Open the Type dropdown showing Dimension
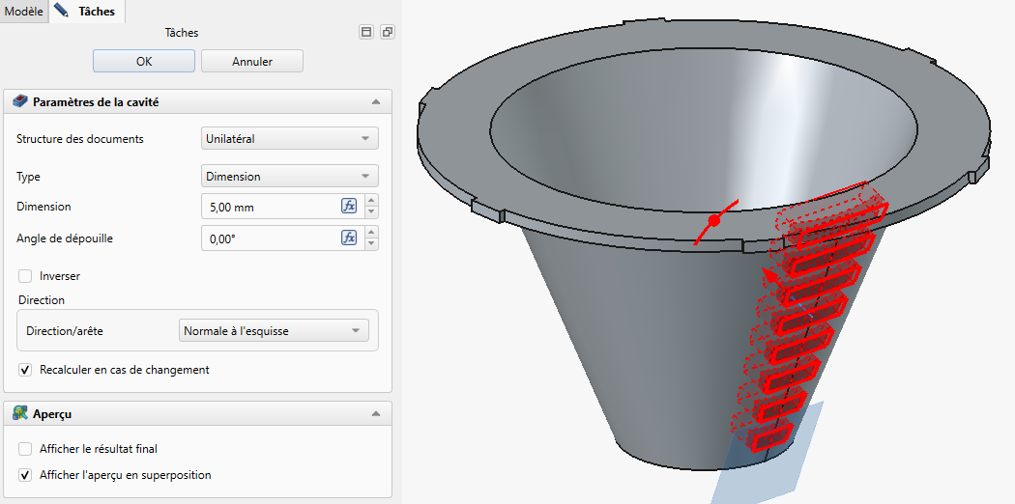 click(289, 177)
